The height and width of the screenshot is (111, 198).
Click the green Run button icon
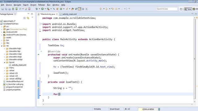[42, 9]
